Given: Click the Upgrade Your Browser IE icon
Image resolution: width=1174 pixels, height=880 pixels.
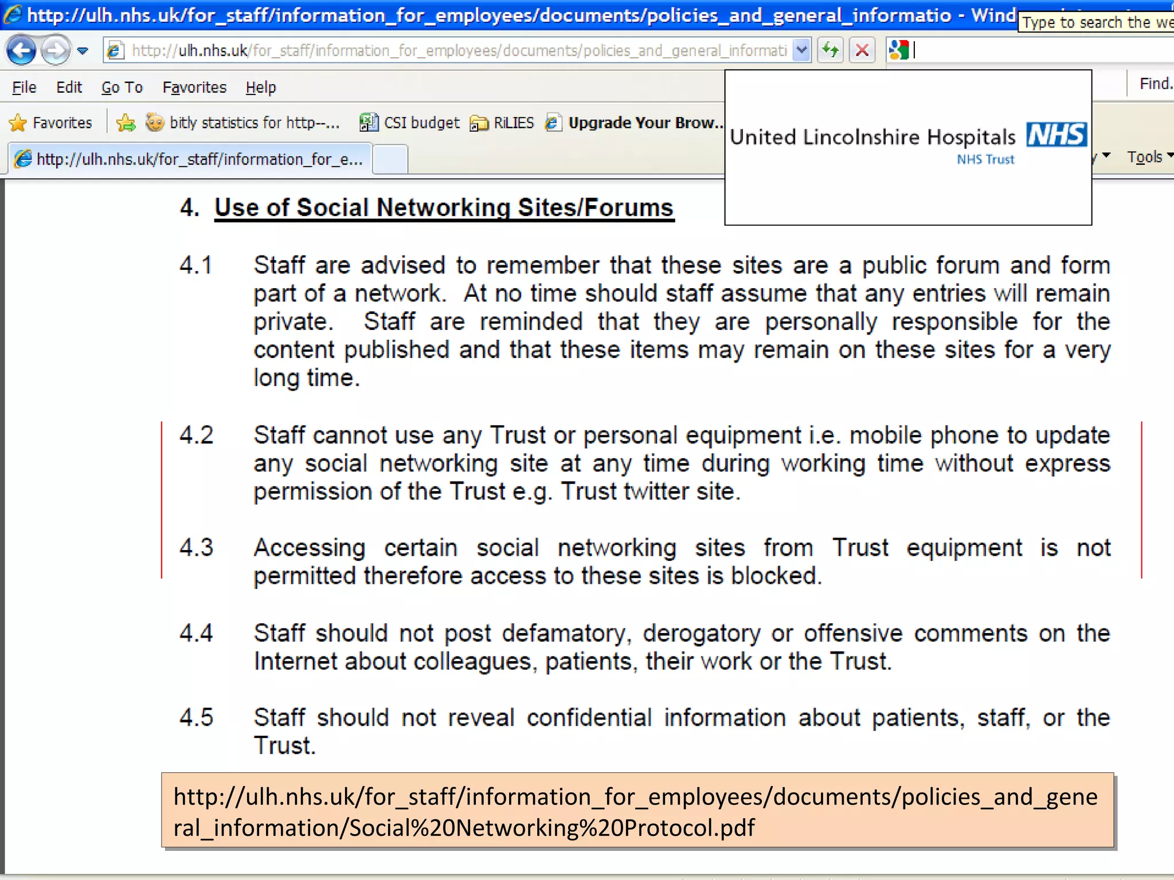Looking at the screenshot, I should click(553, 123).
